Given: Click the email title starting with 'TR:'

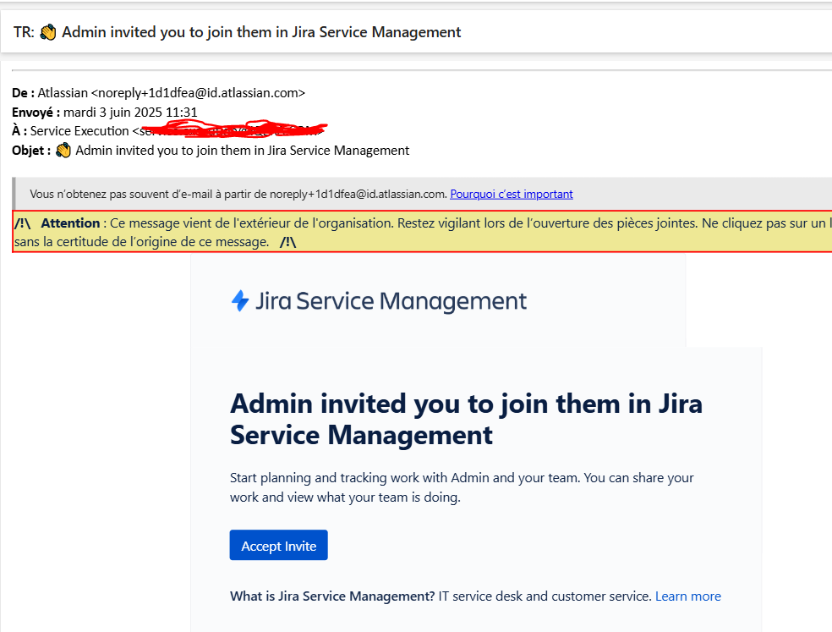Looking at the screenshot, I should pos(238,32).
